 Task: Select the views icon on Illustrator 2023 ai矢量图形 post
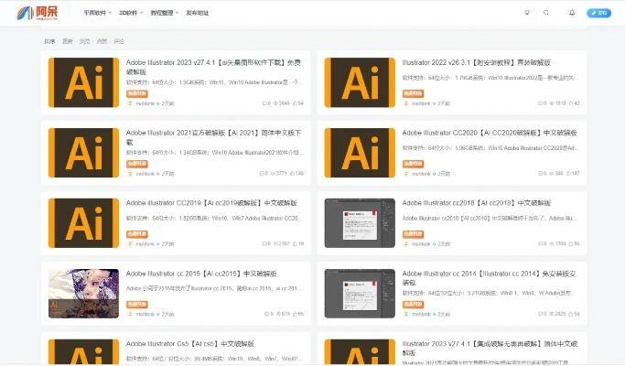275,103
